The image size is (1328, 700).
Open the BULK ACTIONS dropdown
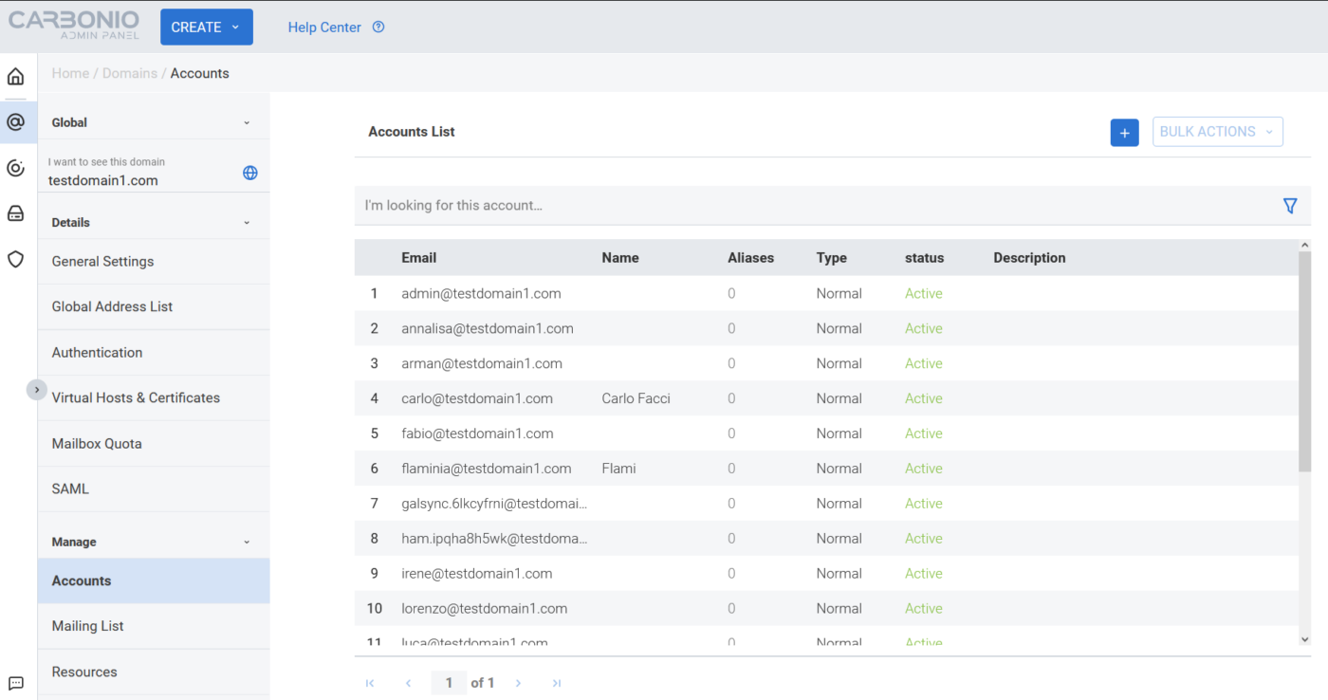(1217, 131)
